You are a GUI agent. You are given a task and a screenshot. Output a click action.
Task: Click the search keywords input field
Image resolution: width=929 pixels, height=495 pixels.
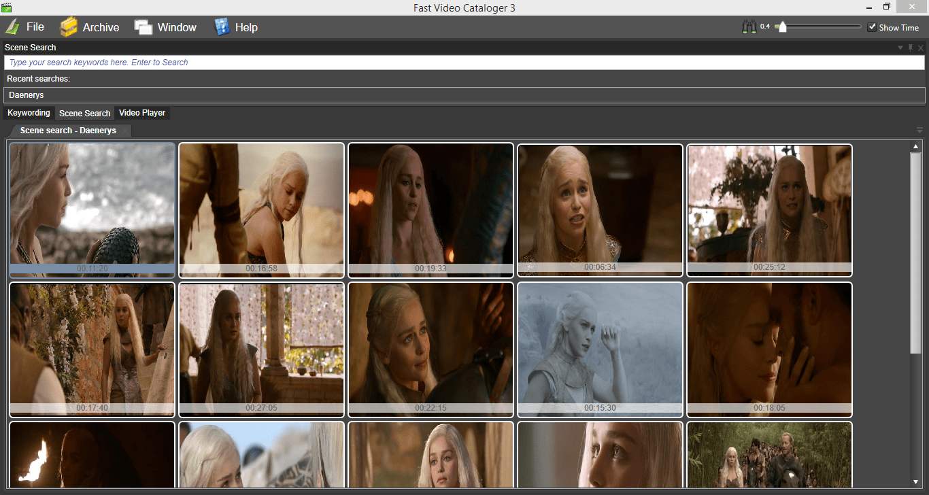coord(464,62)
